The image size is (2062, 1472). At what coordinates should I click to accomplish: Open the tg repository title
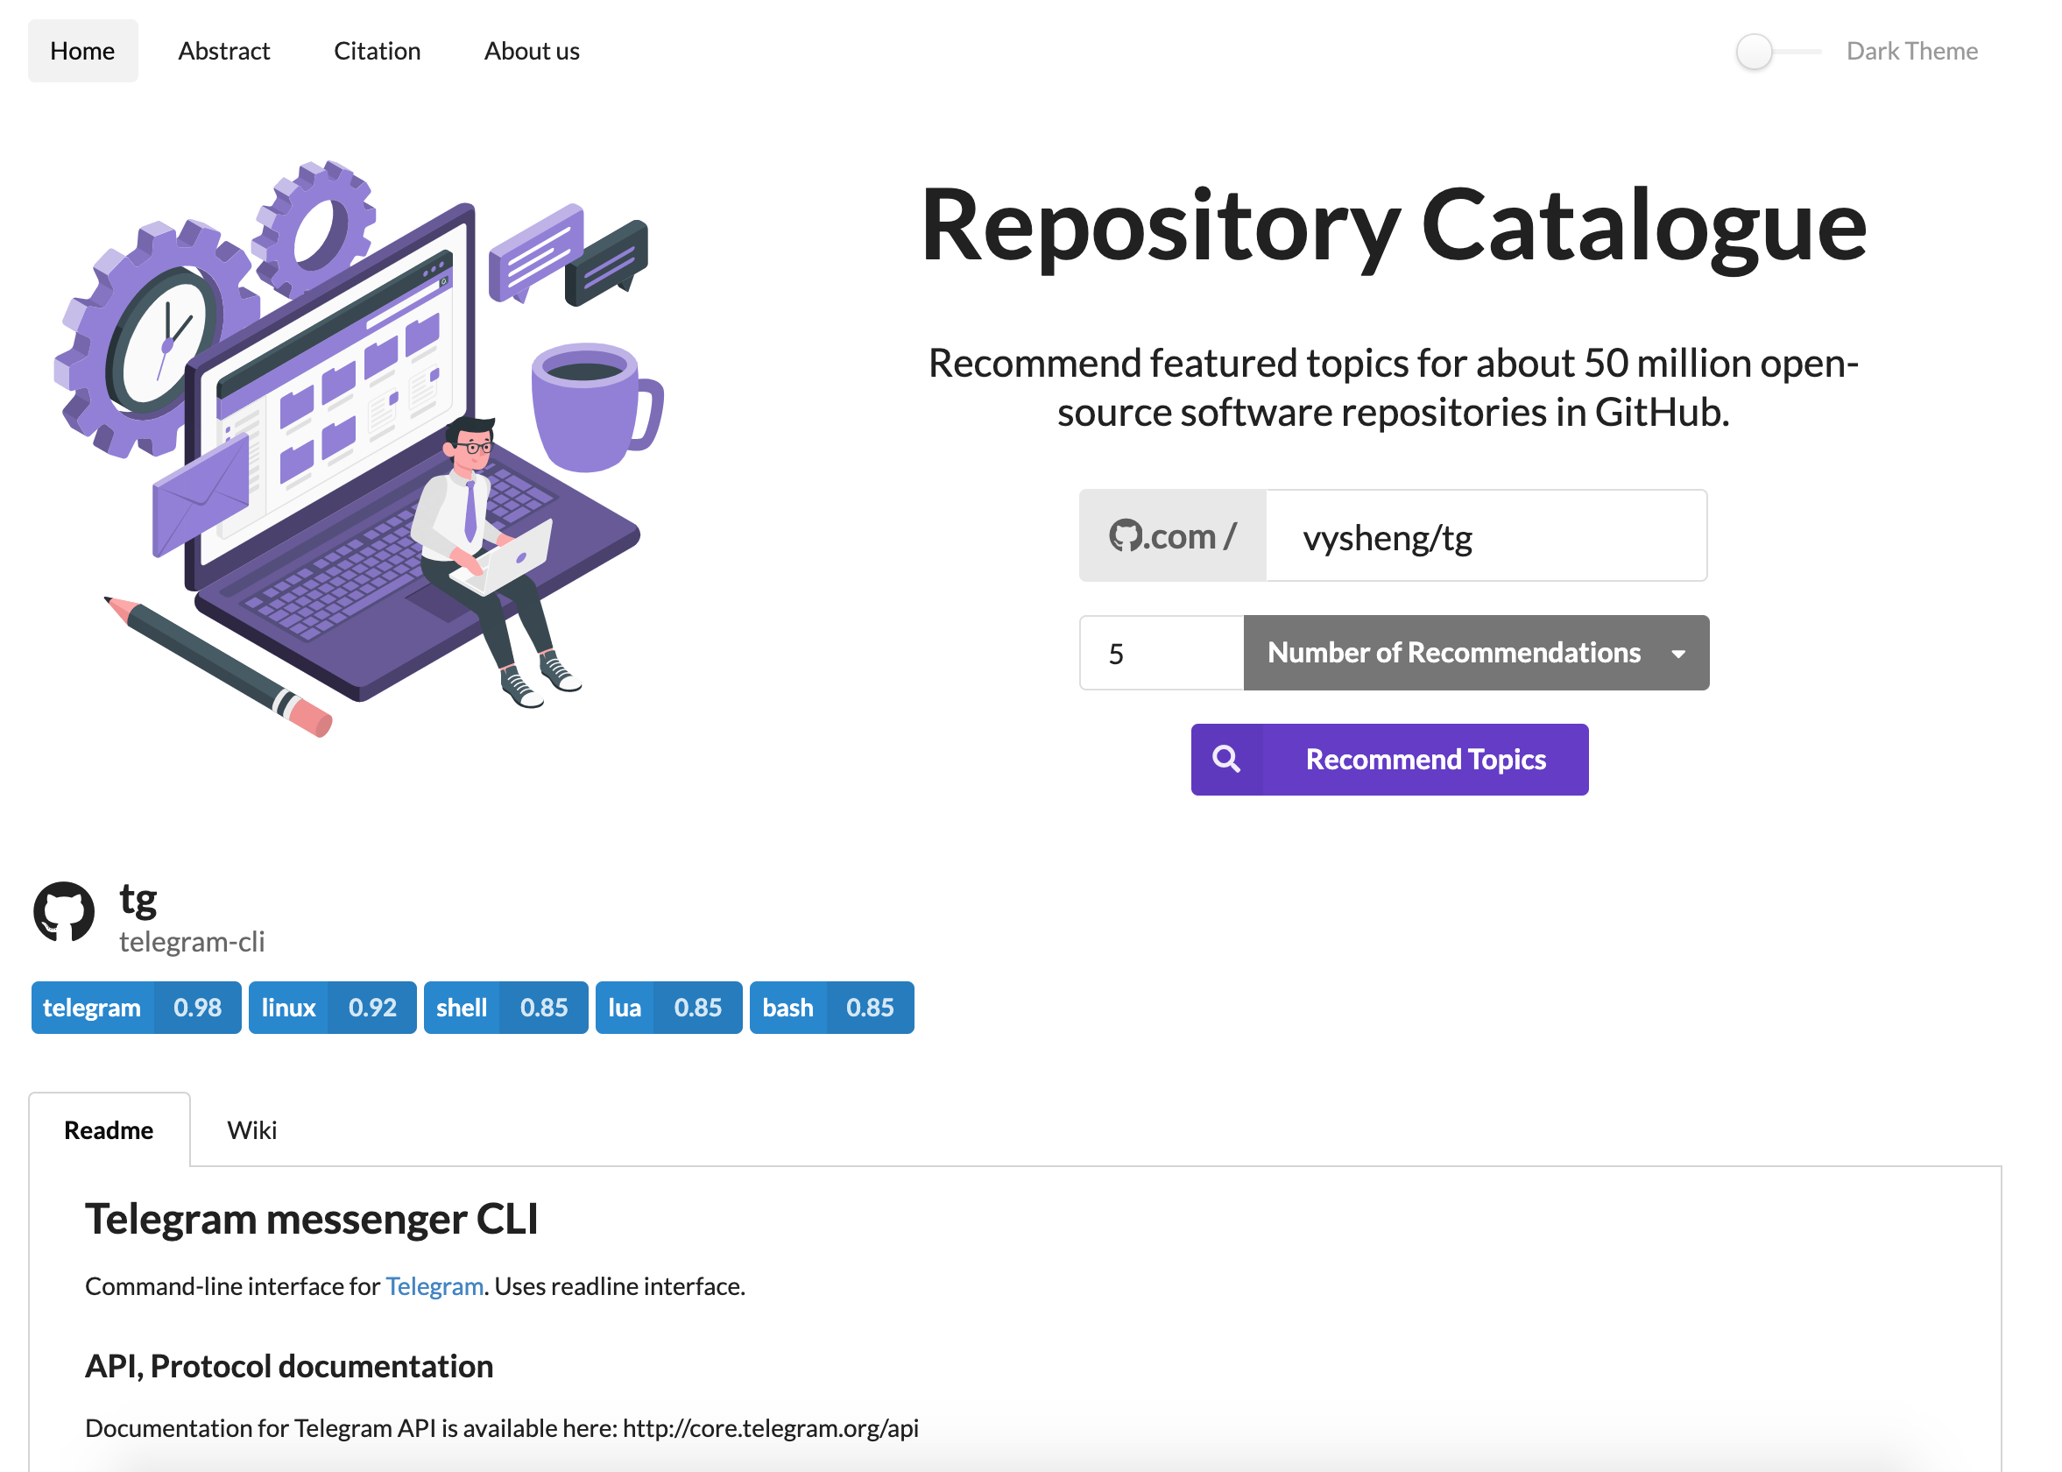point(138,899)
